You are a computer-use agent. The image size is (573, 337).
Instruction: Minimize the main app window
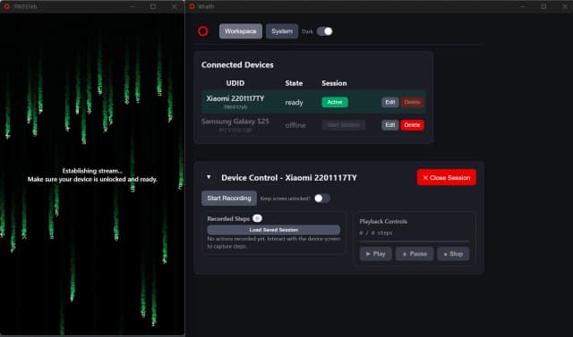point(523,6)
